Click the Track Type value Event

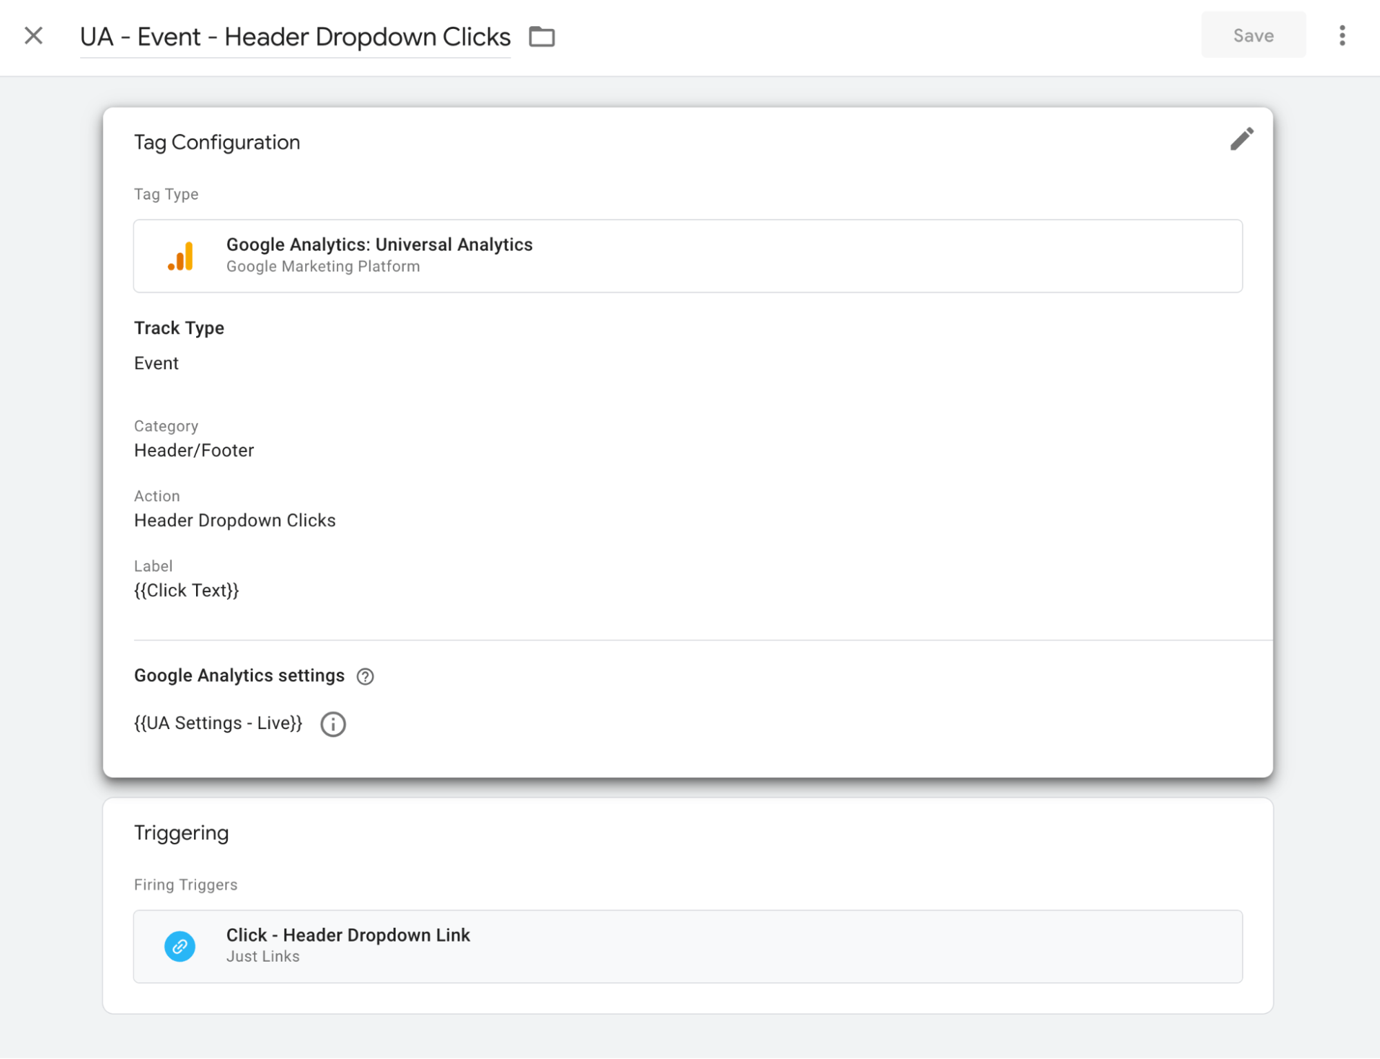point(156,362)
